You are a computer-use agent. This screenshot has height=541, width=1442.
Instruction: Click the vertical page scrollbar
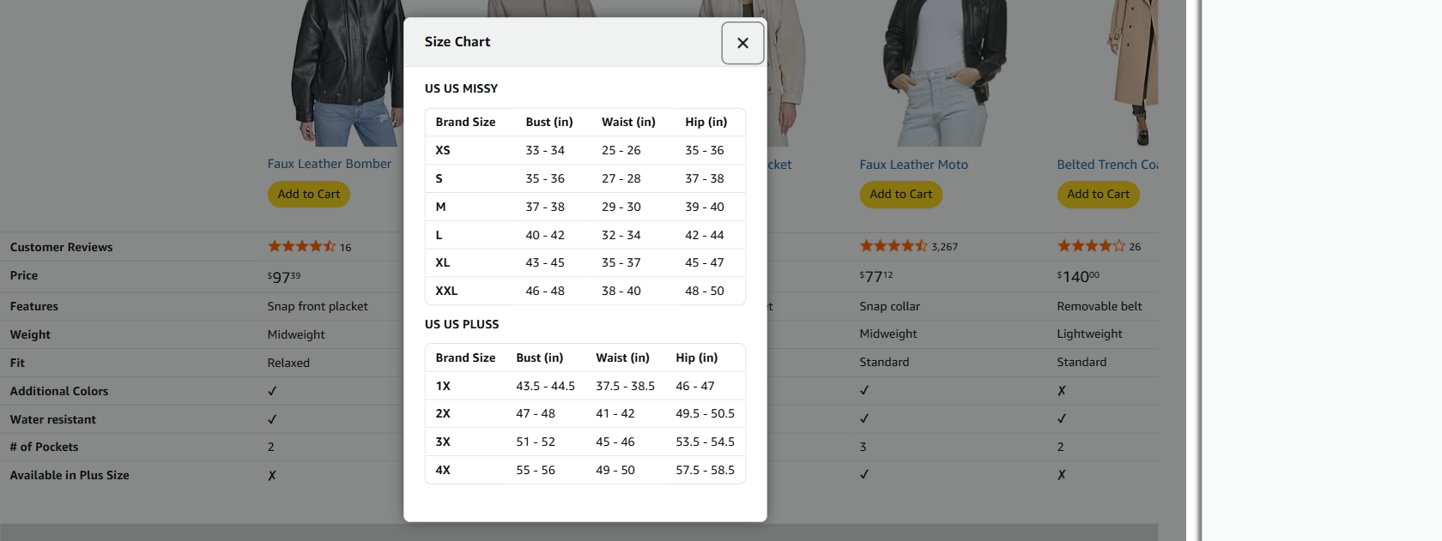(x=1194, y=270)
